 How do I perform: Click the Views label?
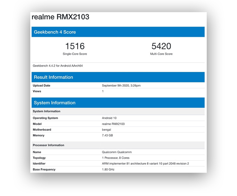(37, 91)
